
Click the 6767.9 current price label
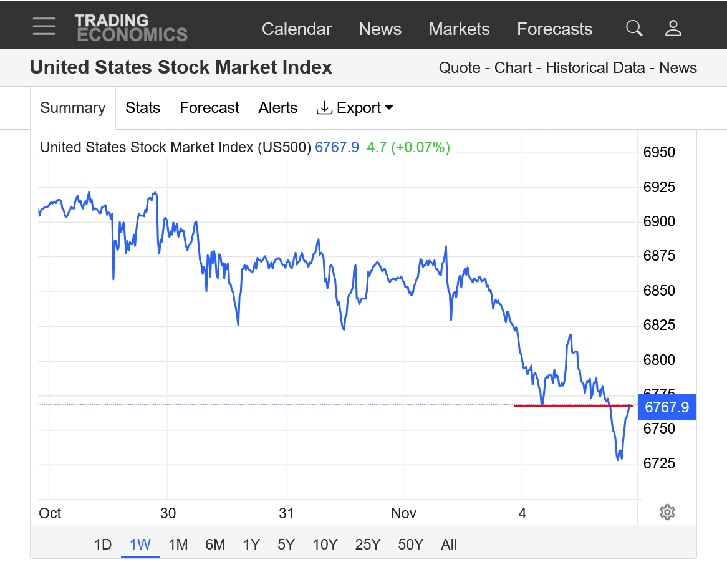(667, 407)
